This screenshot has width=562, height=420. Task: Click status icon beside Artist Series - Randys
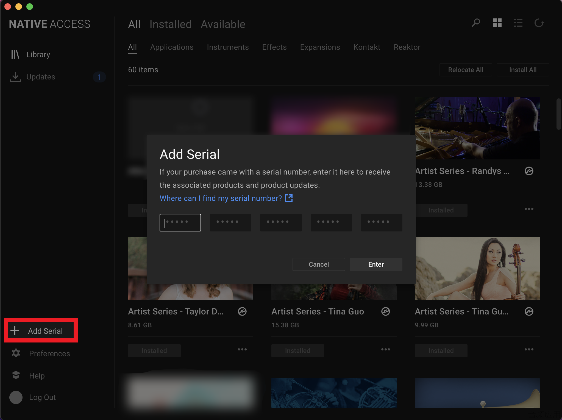[x=529, y=171]
